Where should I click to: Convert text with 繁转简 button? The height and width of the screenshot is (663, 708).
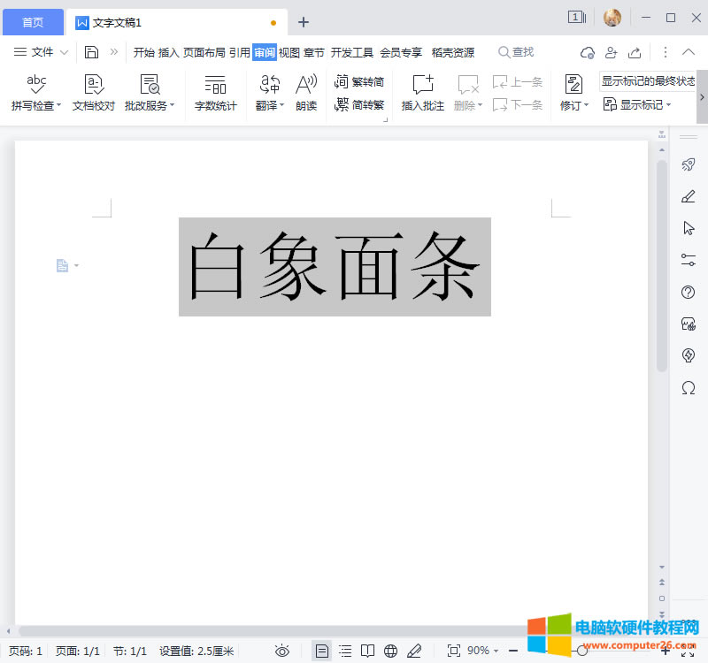point(359,82)
